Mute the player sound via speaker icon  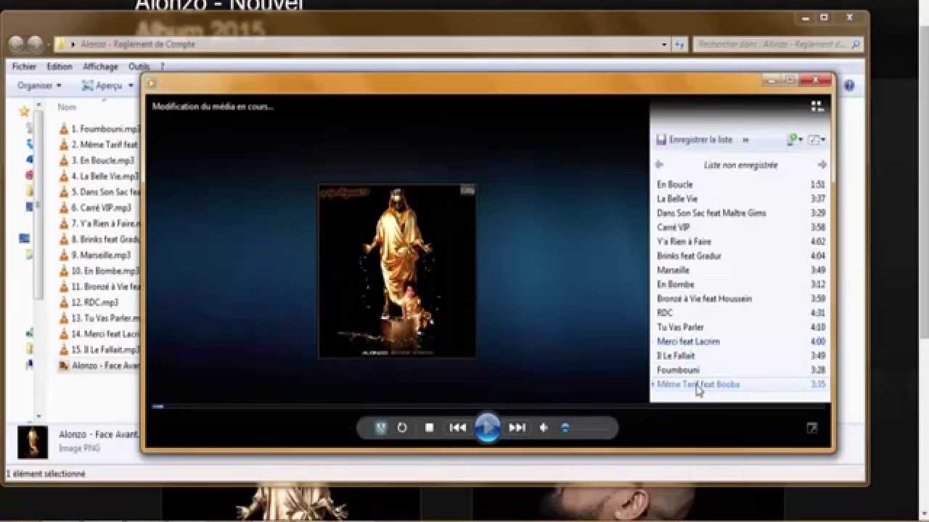pyautogui.click(x=544, y=428)
